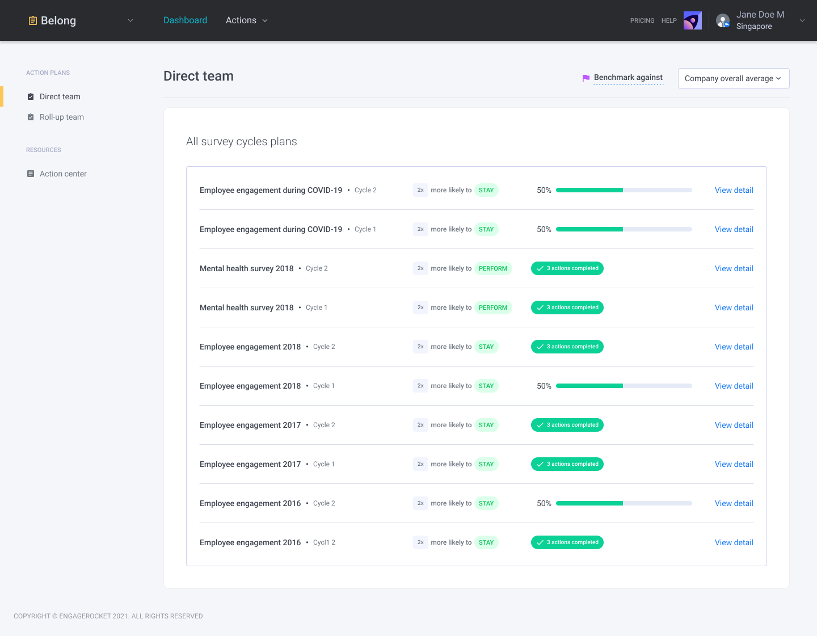
Task: View detail for Employee engagement 2016 Cycl1 2
Action: pyautogui.click(x=734, y=542)
